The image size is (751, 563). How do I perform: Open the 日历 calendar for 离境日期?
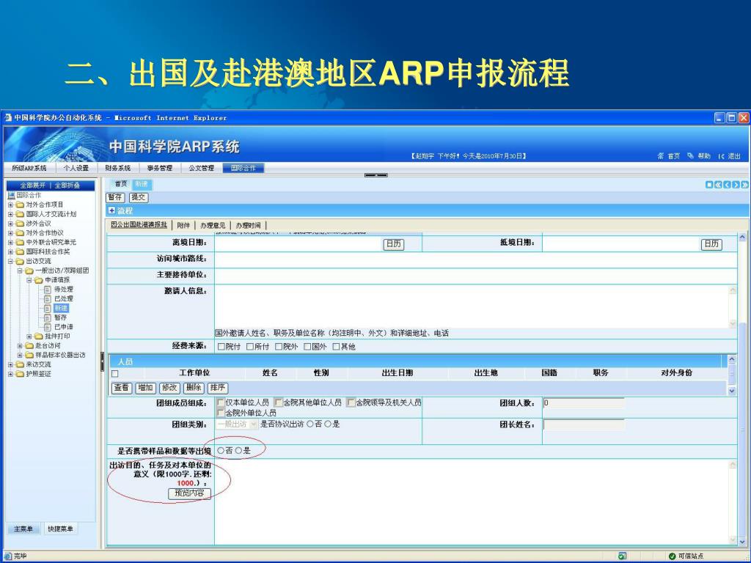(x=394, y=244)
